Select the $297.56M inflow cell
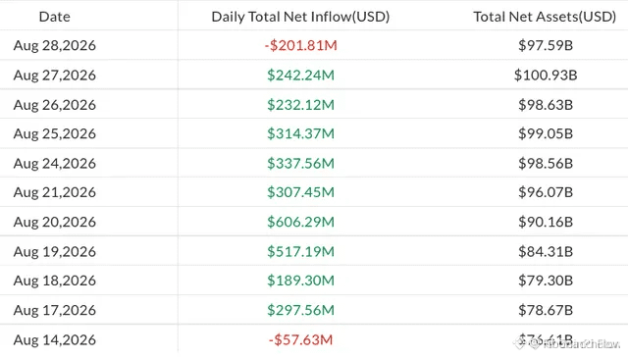 pyautogui.click(x=300, y=310)
